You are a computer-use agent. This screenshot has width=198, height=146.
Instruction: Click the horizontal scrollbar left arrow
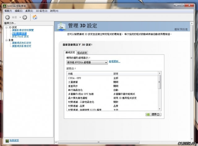(56, 142)
